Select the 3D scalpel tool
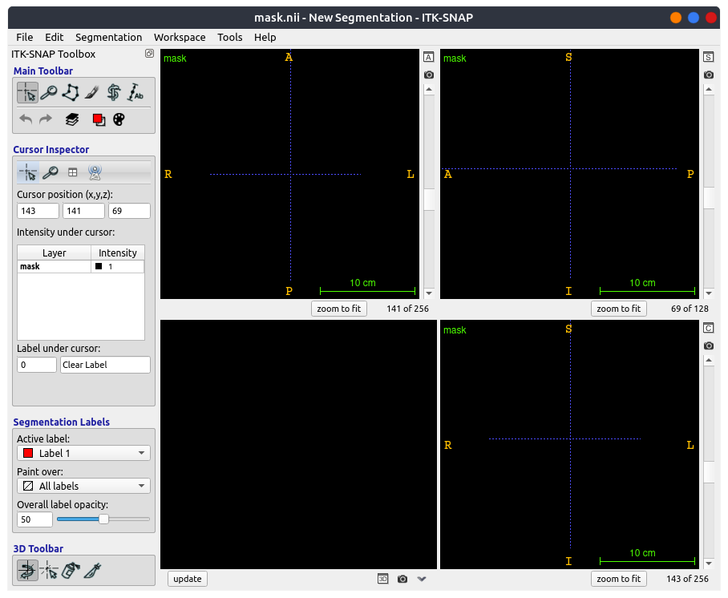Screen dimensions: 728x598 pyautogui.click(x=94, y=571)
